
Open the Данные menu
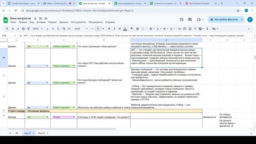[64, 22]
